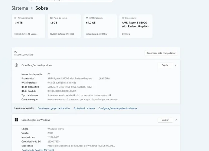The image size is (209, 151).
Task: Click the graphics card icon in Placa de vídeo
Action: point(51,18)
